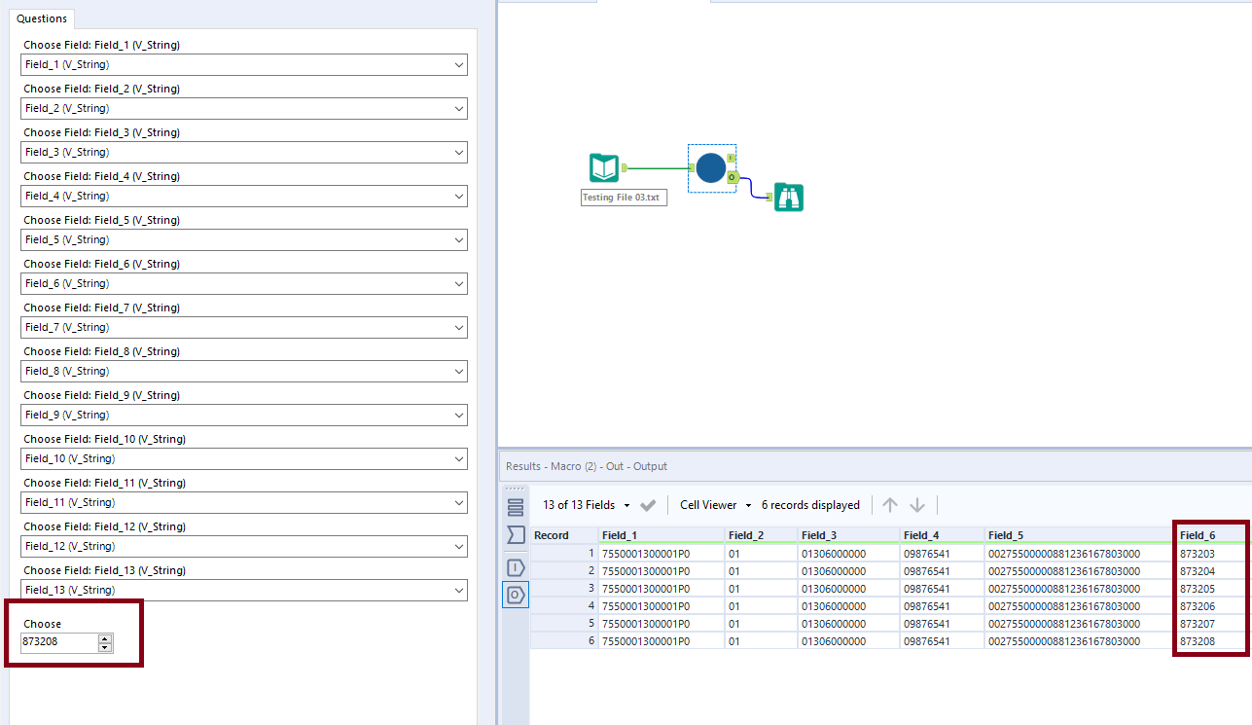This screenshot has height=725, width=1252.
Task: Decrease the Choose value with down stepper
Action: coord(106,647)
